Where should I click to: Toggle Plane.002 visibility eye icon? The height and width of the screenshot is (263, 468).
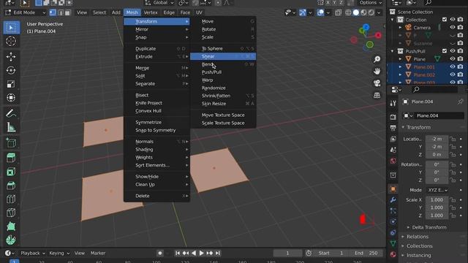(x=453, y=75)
